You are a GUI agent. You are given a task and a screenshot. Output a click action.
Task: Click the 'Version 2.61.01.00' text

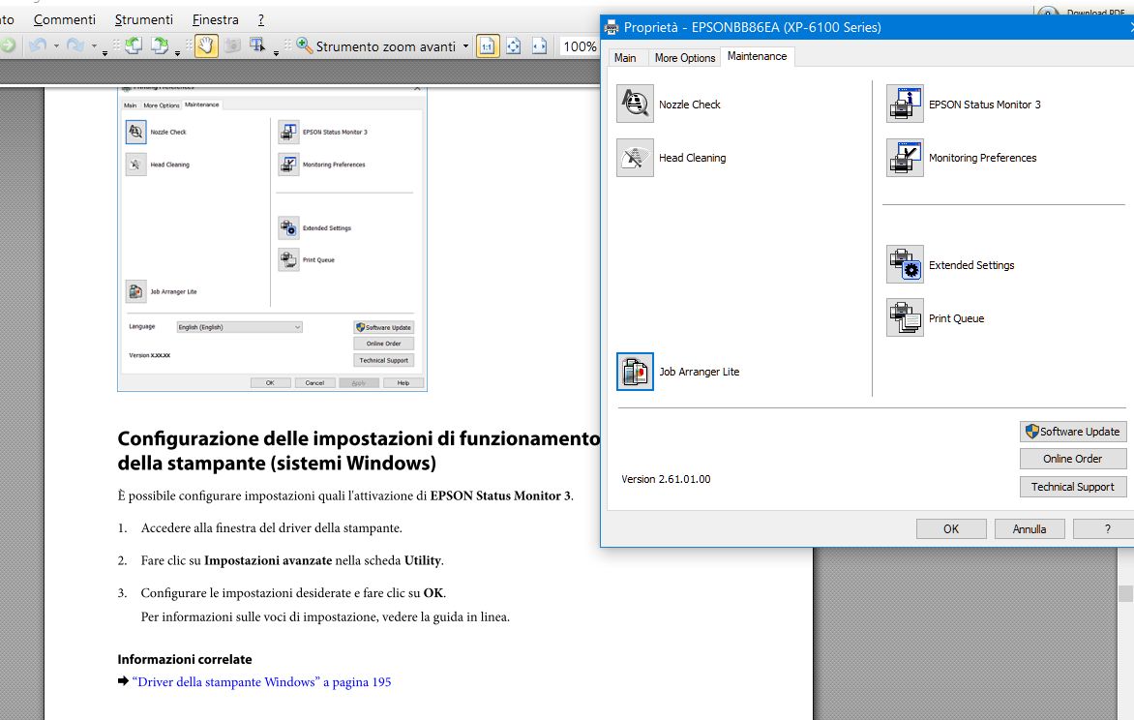click(666, 479)
